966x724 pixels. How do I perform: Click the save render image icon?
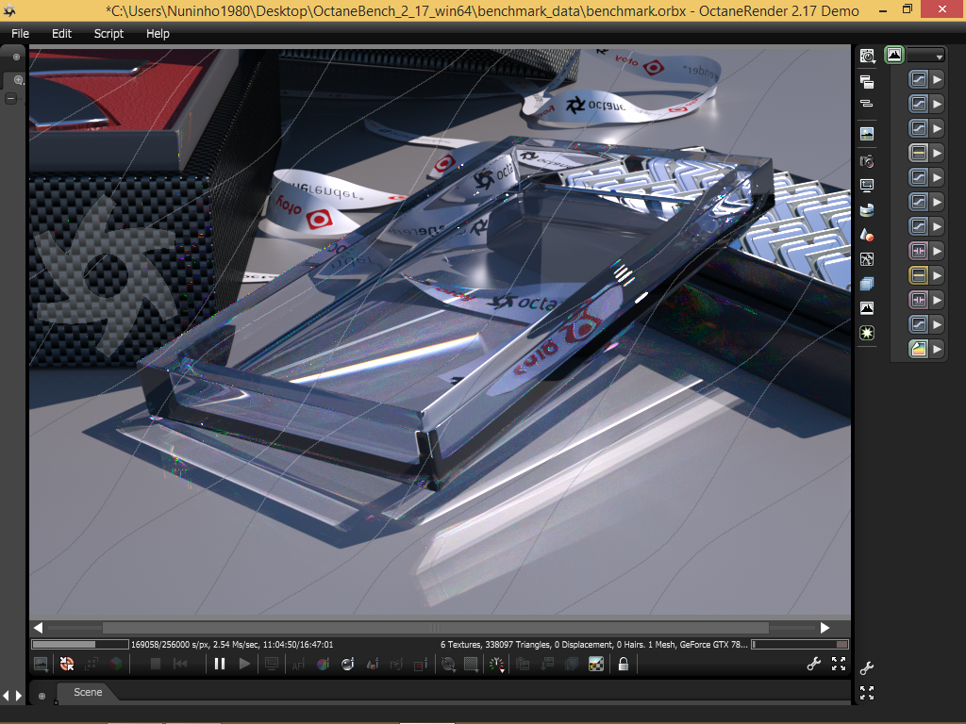click(41, 664)
